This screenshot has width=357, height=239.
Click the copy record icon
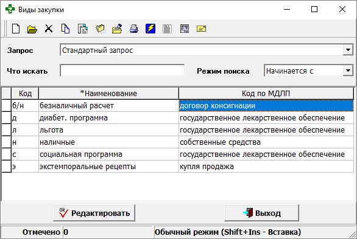[x=66, y=29]
